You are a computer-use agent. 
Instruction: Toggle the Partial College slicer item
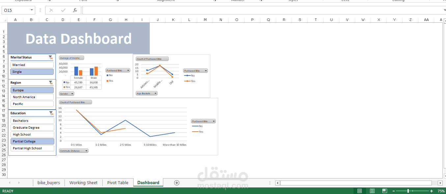pyautogui.click(x=32, y=141)
